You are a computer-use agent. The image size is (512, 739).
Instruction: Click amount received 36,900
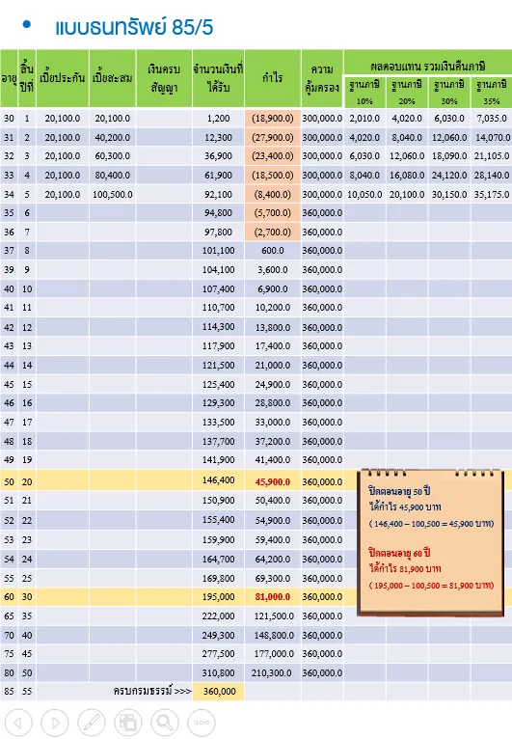coord(219,156)
